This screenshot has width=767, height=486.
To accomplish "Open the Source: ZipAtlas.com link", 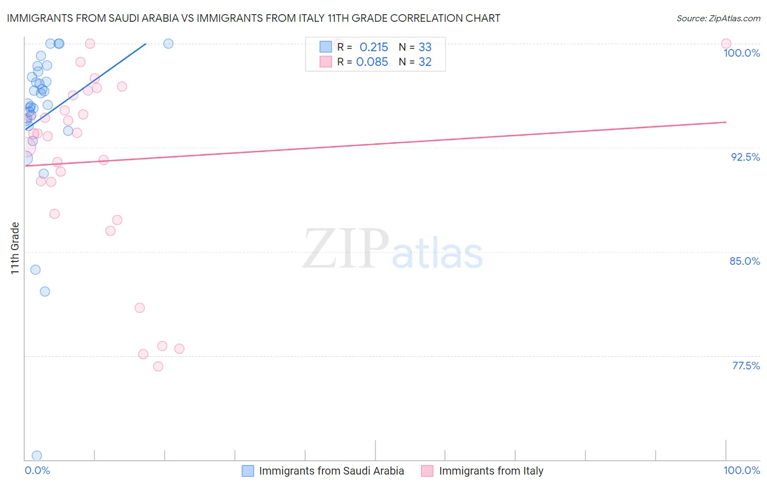I will pyautogui.click(x=718, y=19).
